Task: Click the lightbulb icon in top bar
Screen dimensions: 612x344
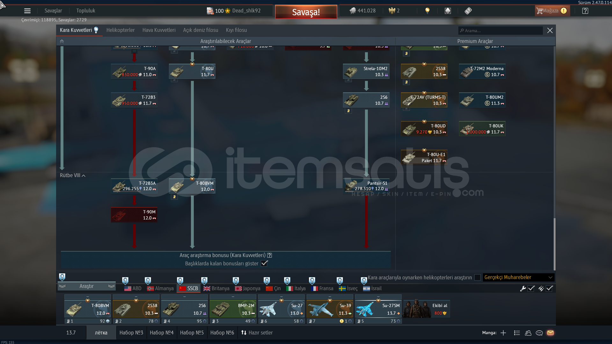Action: 427,11
